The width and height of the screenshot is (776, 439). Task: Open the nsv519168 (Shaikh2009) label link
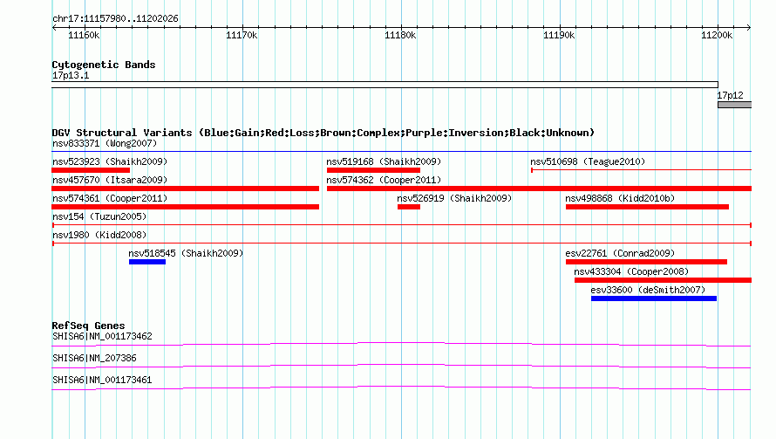point(384,161)
